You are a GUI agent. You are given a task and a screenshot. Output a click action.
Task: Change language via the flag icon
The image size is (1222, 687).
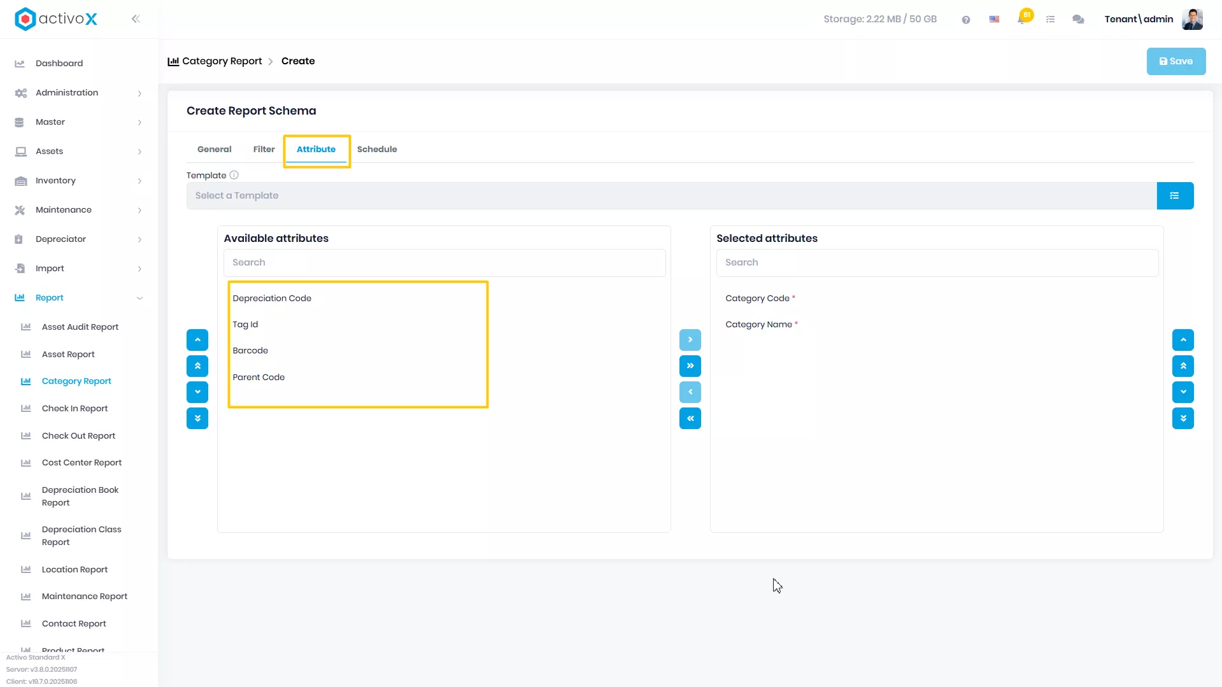tap(994, 20)
